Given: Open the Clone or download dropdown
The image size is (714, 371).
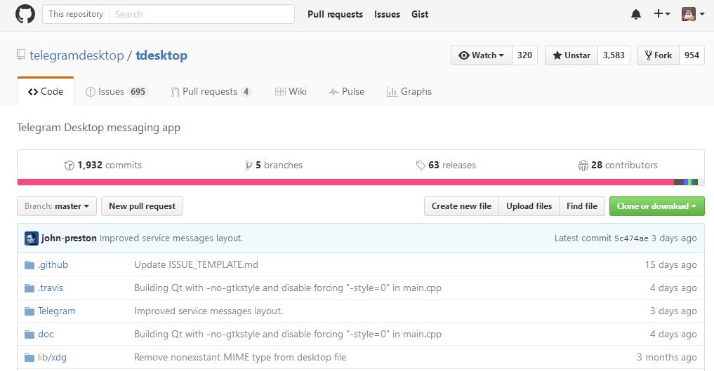Looking at the screenshot, I should (x=656, y=206).
